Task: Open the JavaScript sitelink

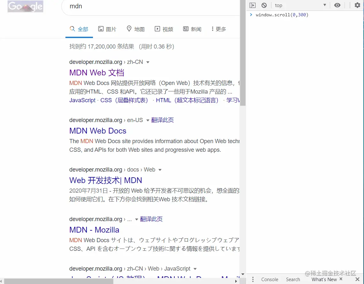Action: pos(82,100)
